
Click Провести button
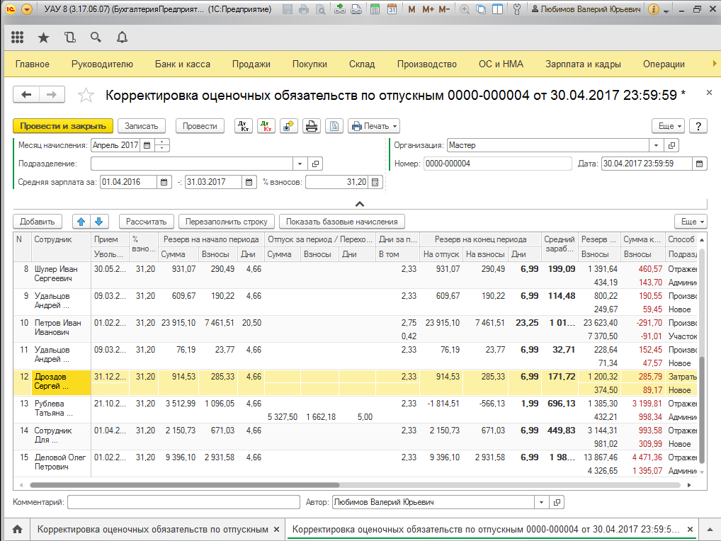pos(200,126)
